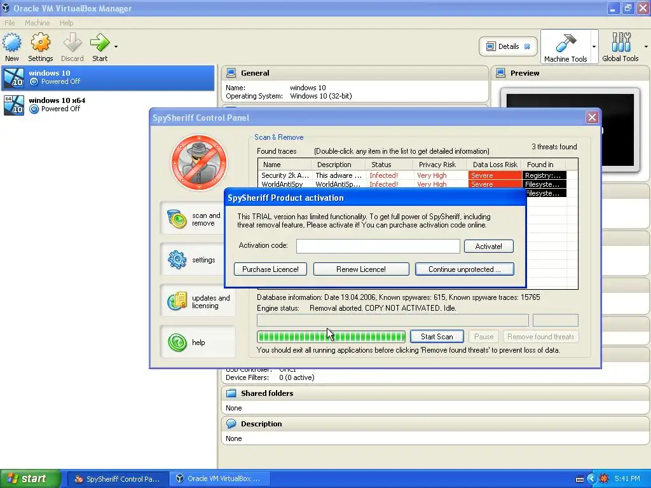Click the Start Scan button

pyautogui.click(x=437, y=337)
